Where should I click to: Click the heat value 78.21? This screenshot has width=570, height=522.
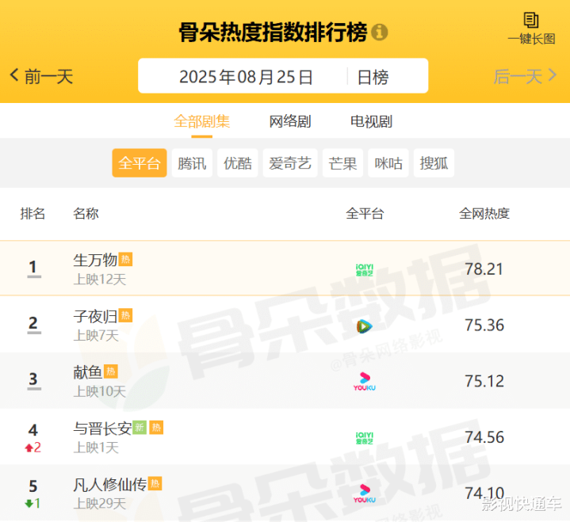pyautogui.click(x=484, y=269)
